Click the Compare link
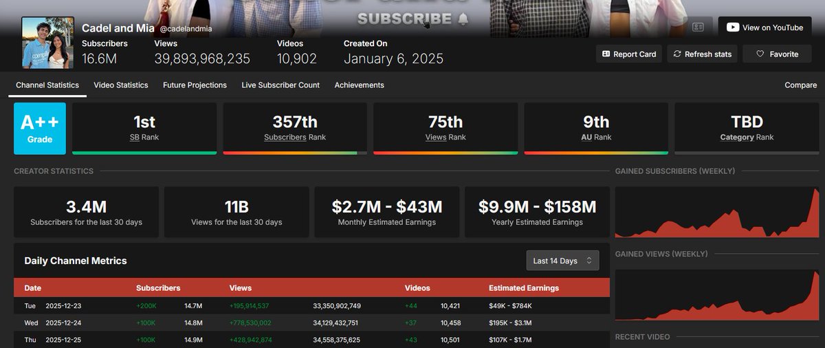The height and width of the screenshot is (348, 825). pyautogui.click(x=800, y=85)
